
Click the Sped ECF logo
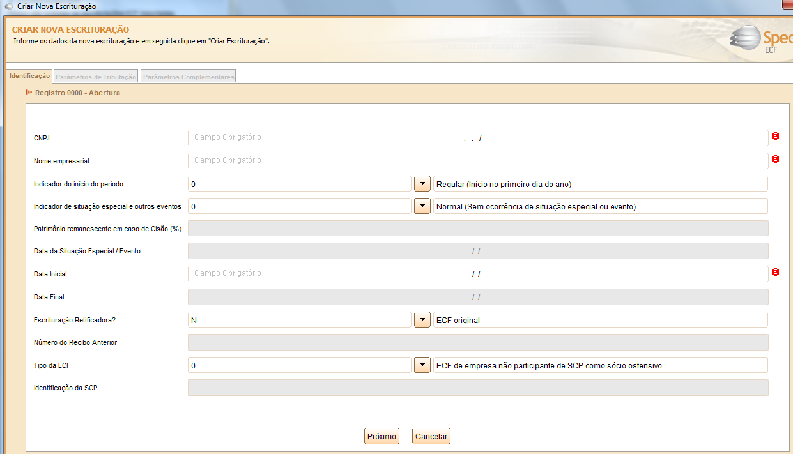(760, 40)
